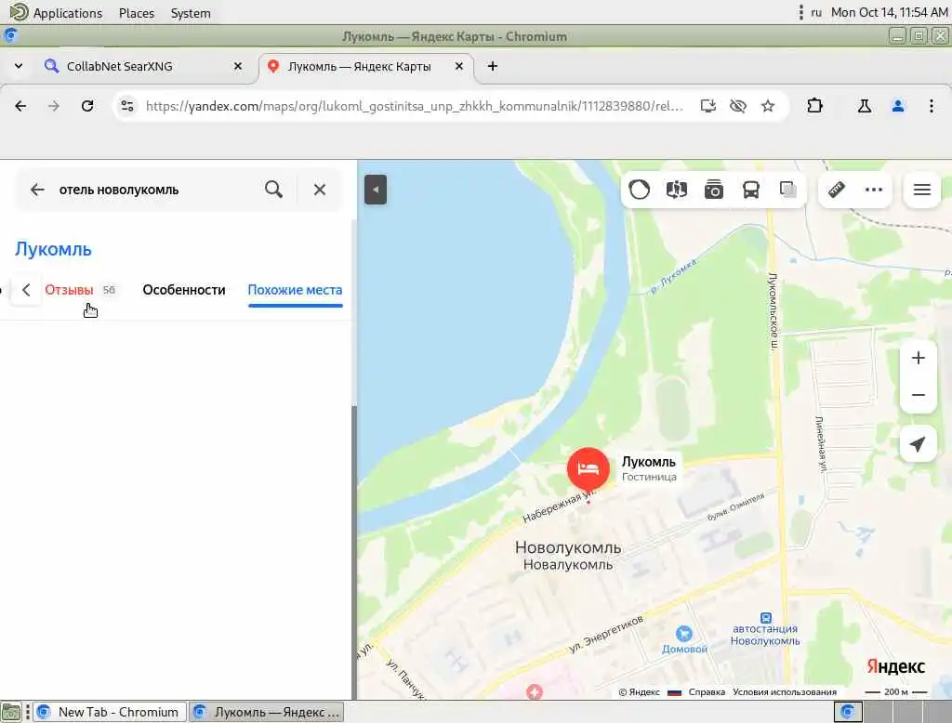Zoom in on the map
The image size is (952, 723).
coord(918,358)
